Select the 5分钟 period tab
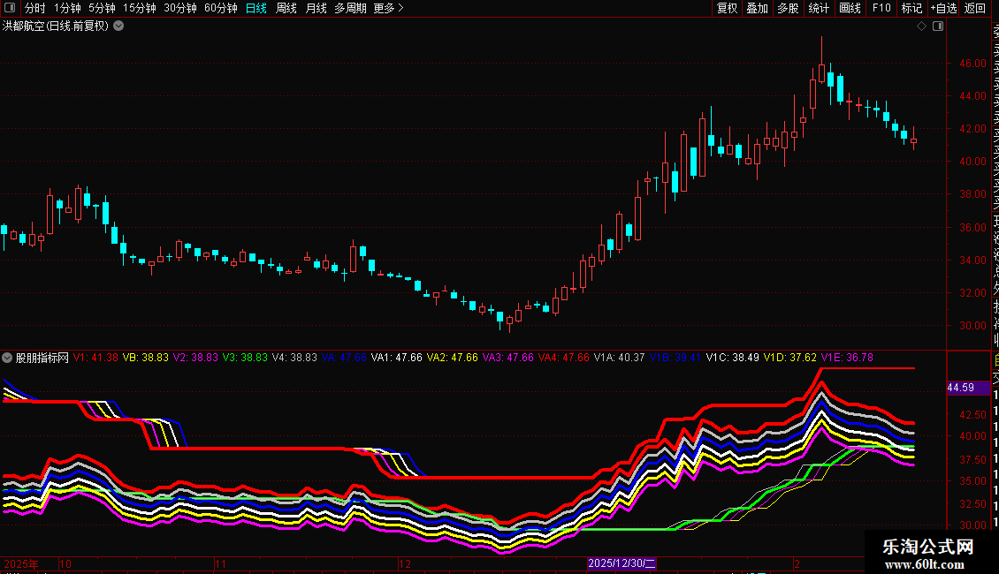This screenshot has height=574, width=999. tap(102, 8)
